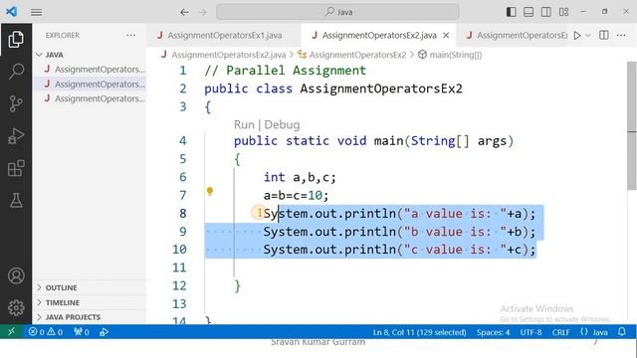Click on the 'int a,b,c;' code line
The width and height of the screenshot is (637, 358).
pos(300,177)
